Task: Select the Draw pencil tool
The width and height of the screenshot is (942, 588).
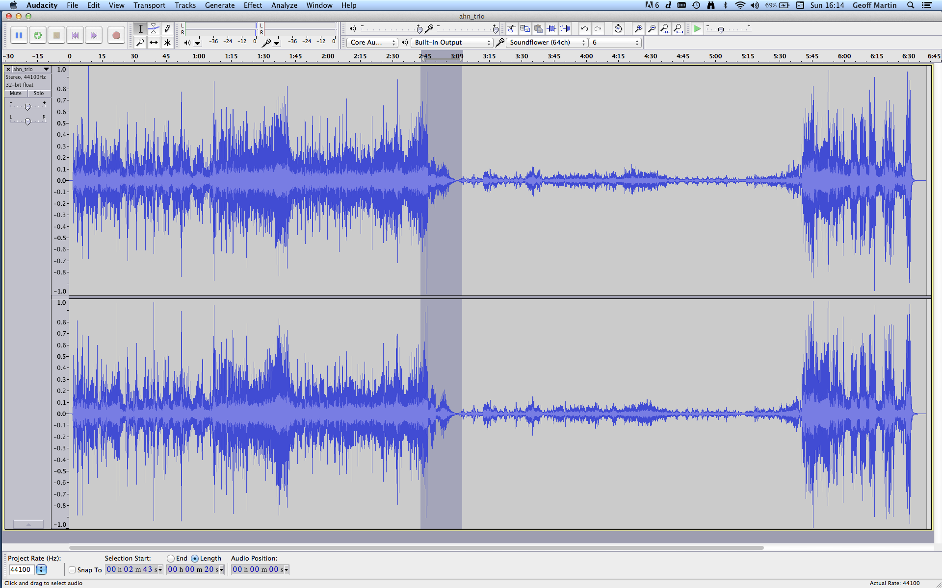Action: [167, 29]
